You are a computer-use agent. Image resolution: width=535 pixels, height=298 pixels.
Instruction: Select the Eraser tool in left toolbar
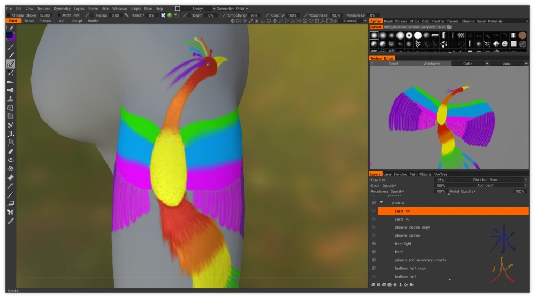click(11, 151)
